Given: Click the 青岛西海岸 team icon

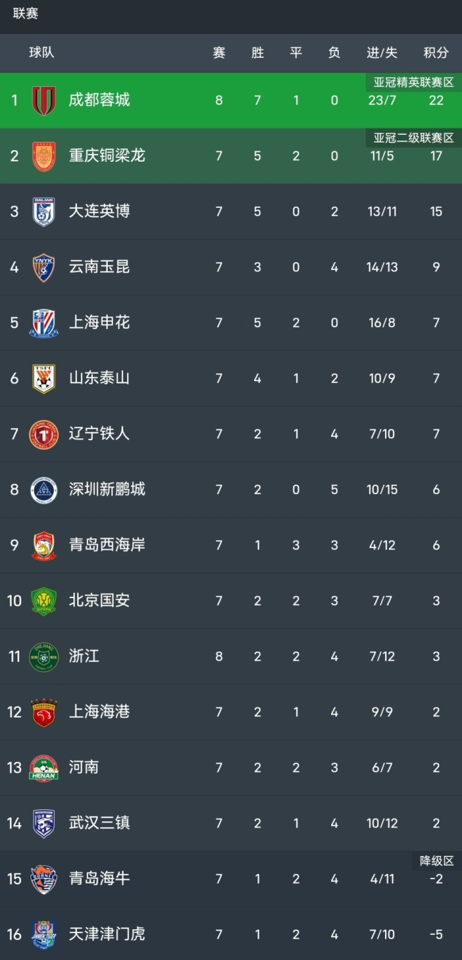Looking at the screenshot, I should coord(44,545).
